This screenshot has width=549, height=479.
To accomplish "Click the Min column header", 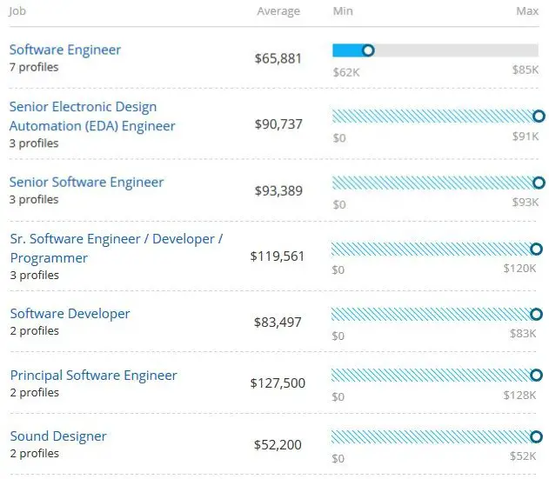I will [343, 11].
